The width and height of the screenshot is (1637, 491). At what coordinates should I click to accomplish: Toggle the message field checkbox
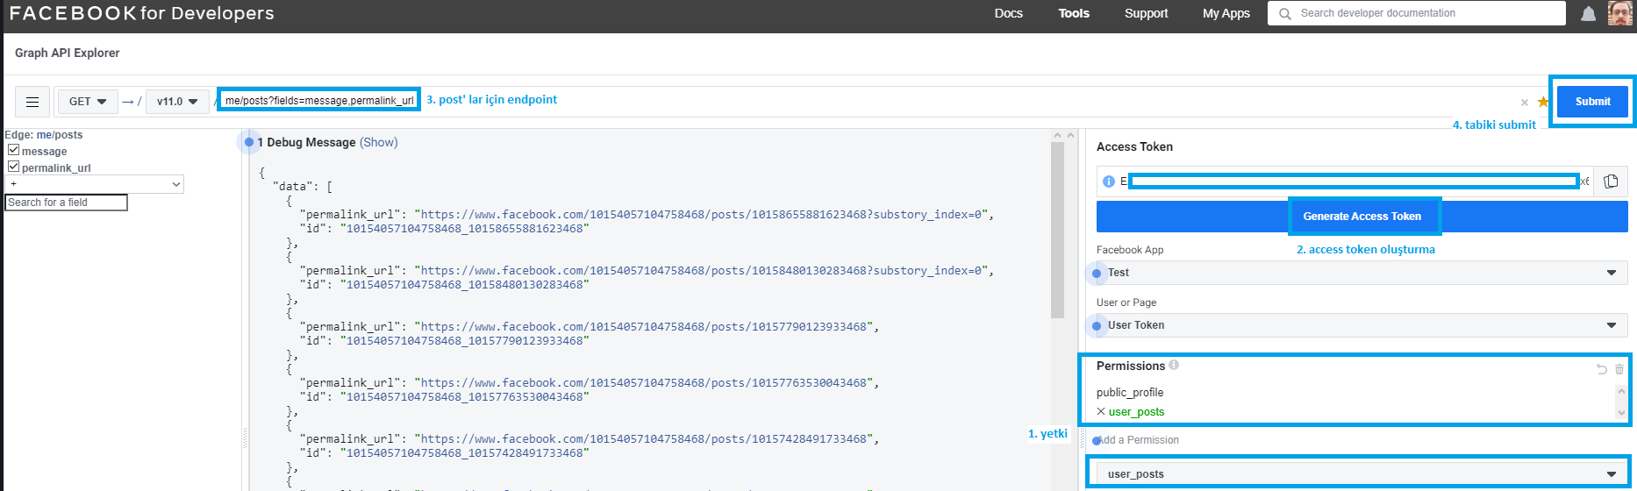13,150
